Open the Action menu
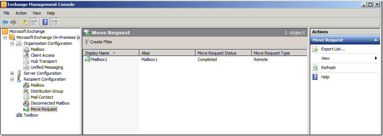This screenshot has height=136, width=383. point(21,13)
